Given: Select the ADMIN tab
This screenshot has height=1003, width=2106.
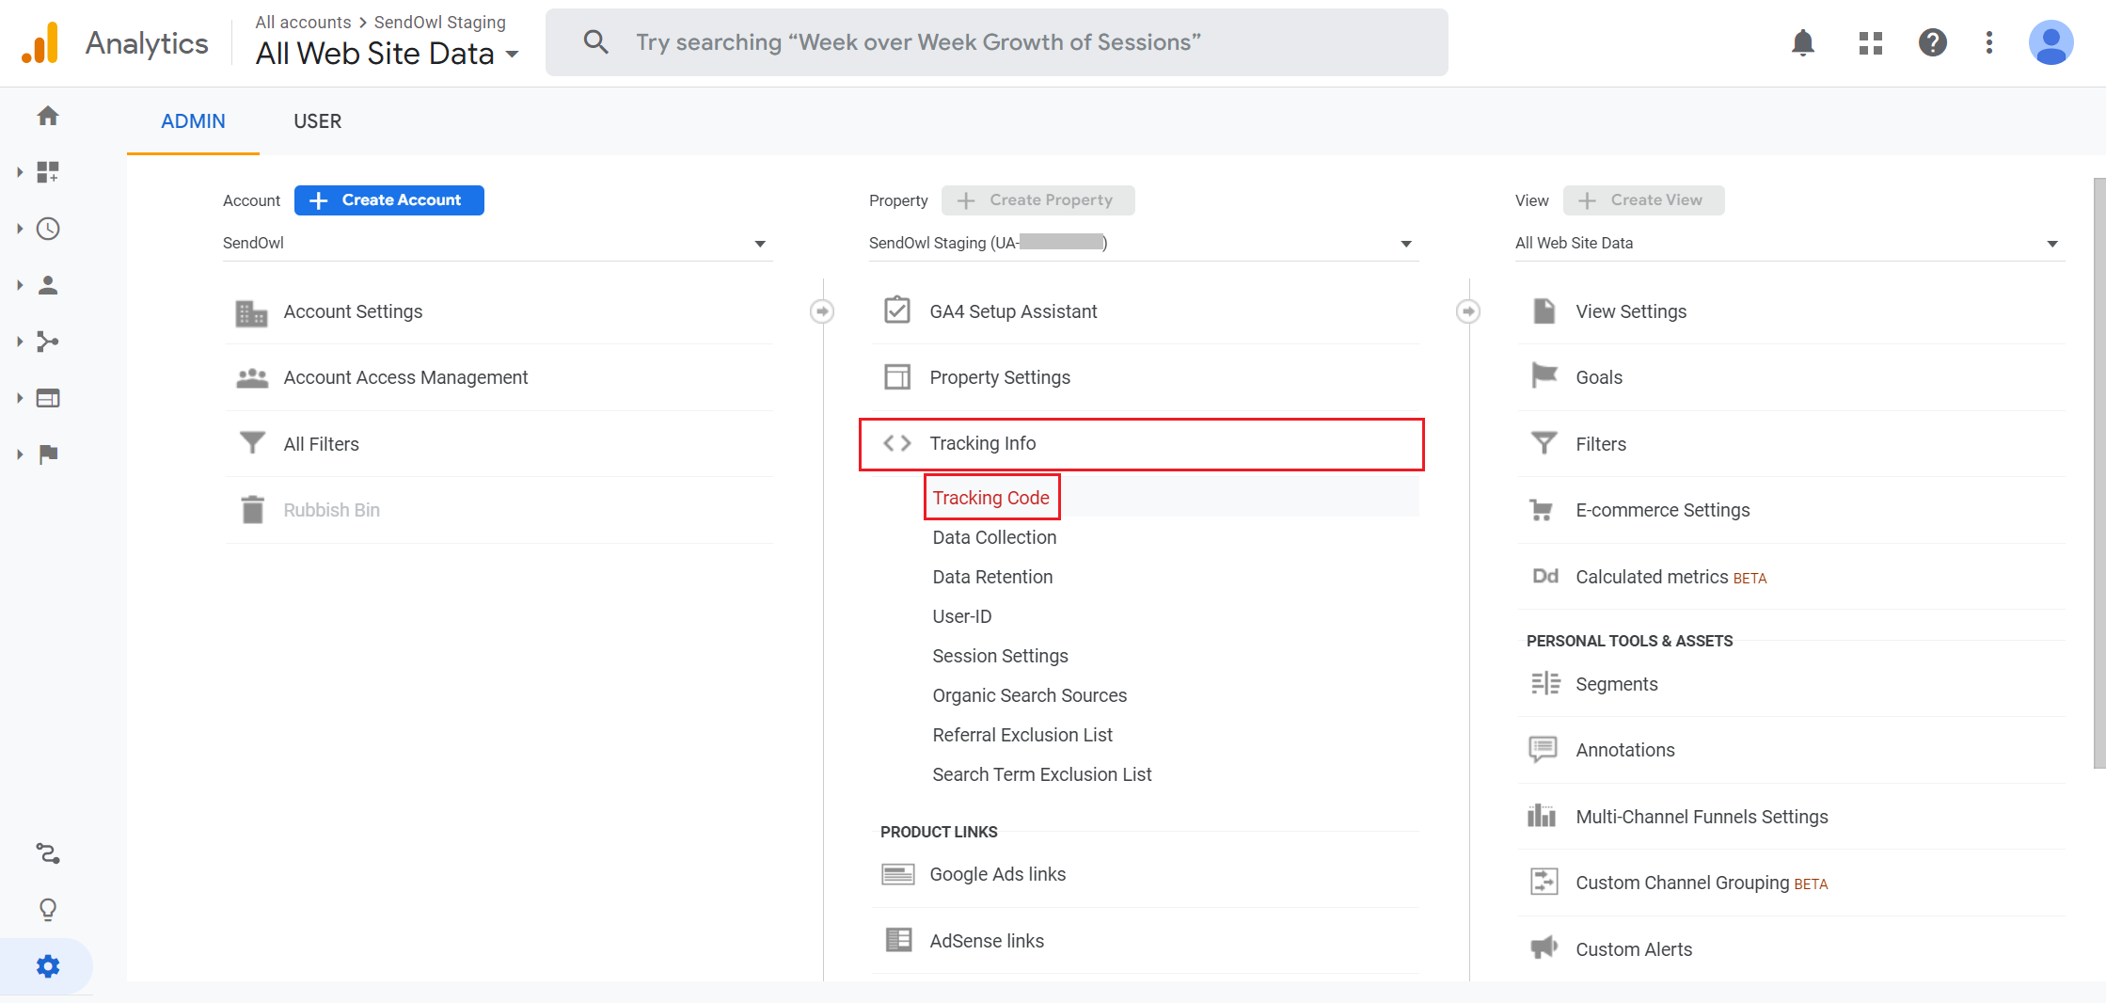Looking at the screenshot, I should pos(193,121).
